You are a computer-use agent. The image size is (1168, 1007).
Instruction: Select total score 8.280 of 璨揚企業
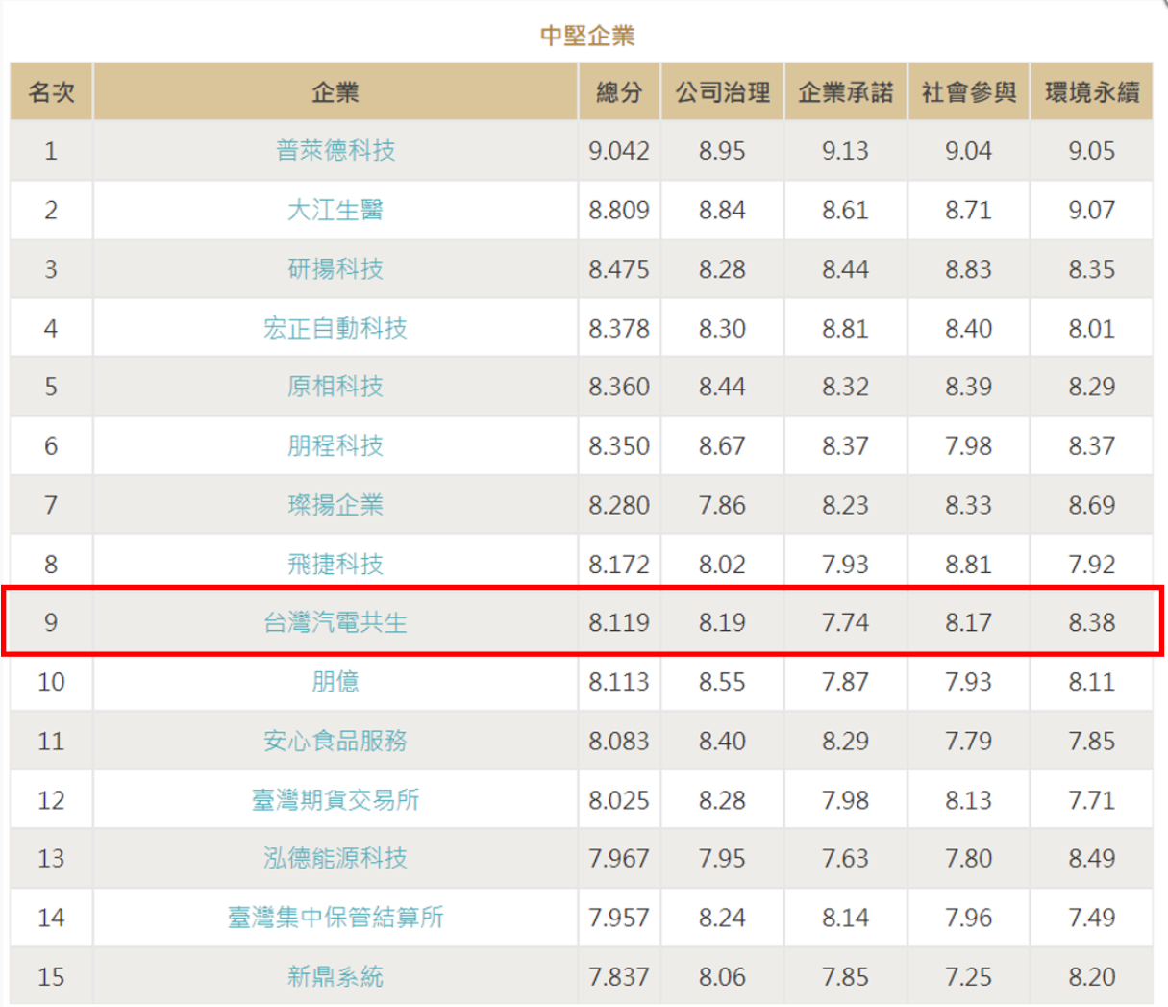(619, 505)
